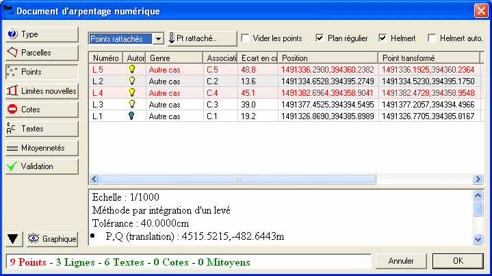Image resolution: width=492 pixels, height=276 pixels.
Task: Open the Parcelles section
Action: tap(41, 52)
